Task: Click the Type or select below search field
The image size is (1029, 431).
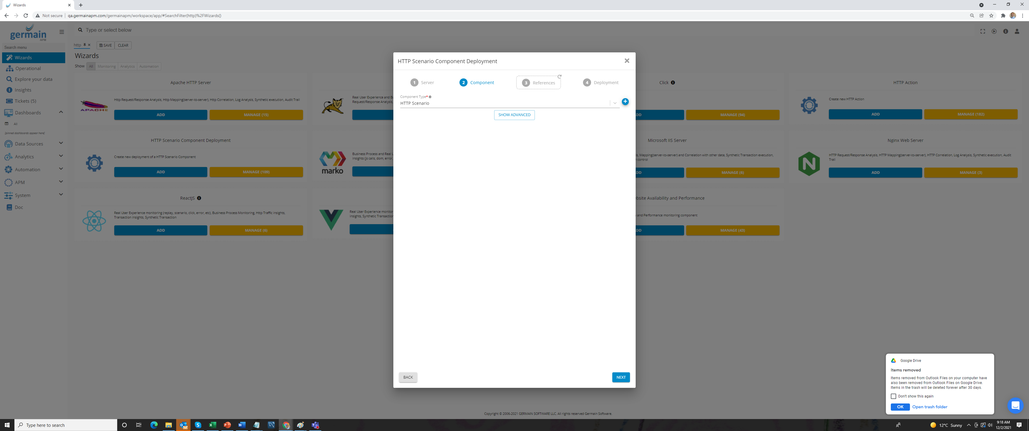Action: point(240,30)
